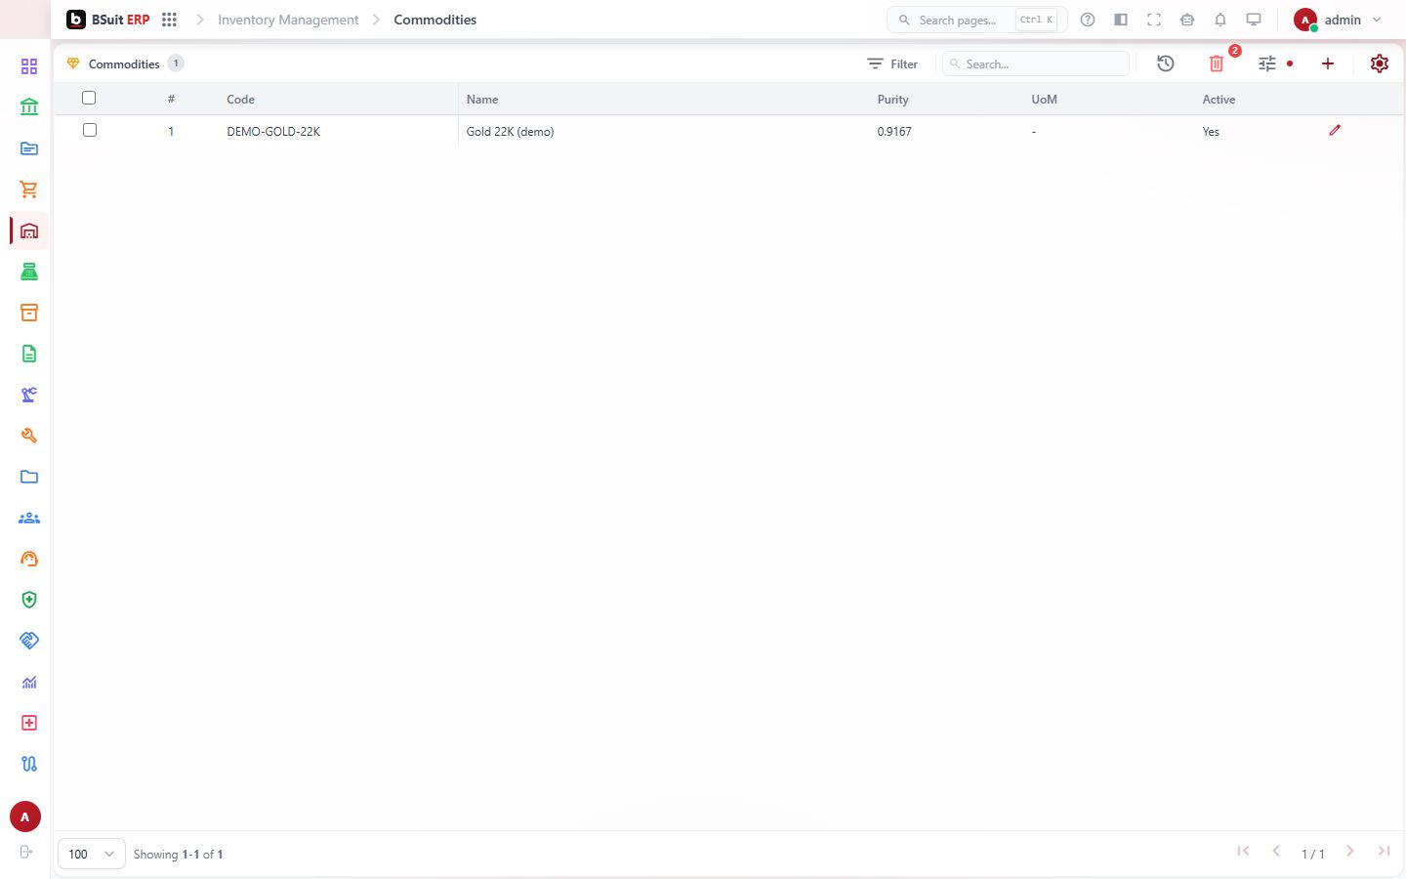Sort by the Purity column header
Screen dimensions: 1406x879
[x=892, y=100]
